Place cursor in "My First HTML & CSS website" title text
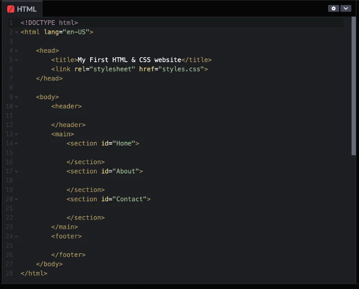The height and width of the screenshot is (289, 359). tap(129, 60)
